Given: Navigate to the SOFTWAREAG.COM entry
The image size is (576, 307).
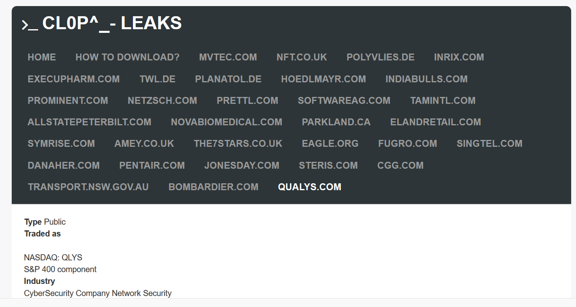Looking at the screenshot, I should coord(344,101).
